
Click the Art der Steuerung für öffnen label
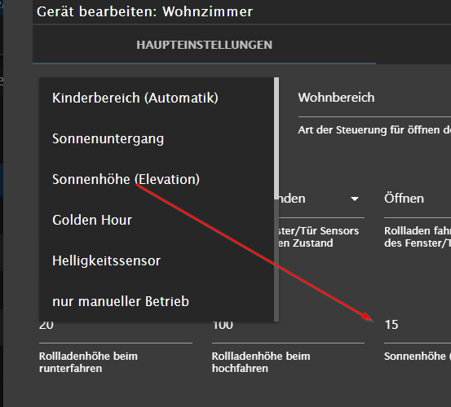(374, 130)
